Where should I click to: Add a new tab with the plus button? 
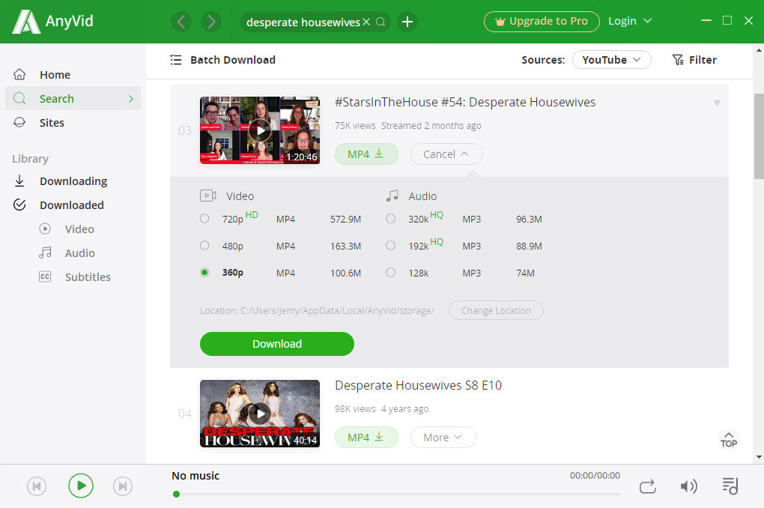(x=407, y=22)
